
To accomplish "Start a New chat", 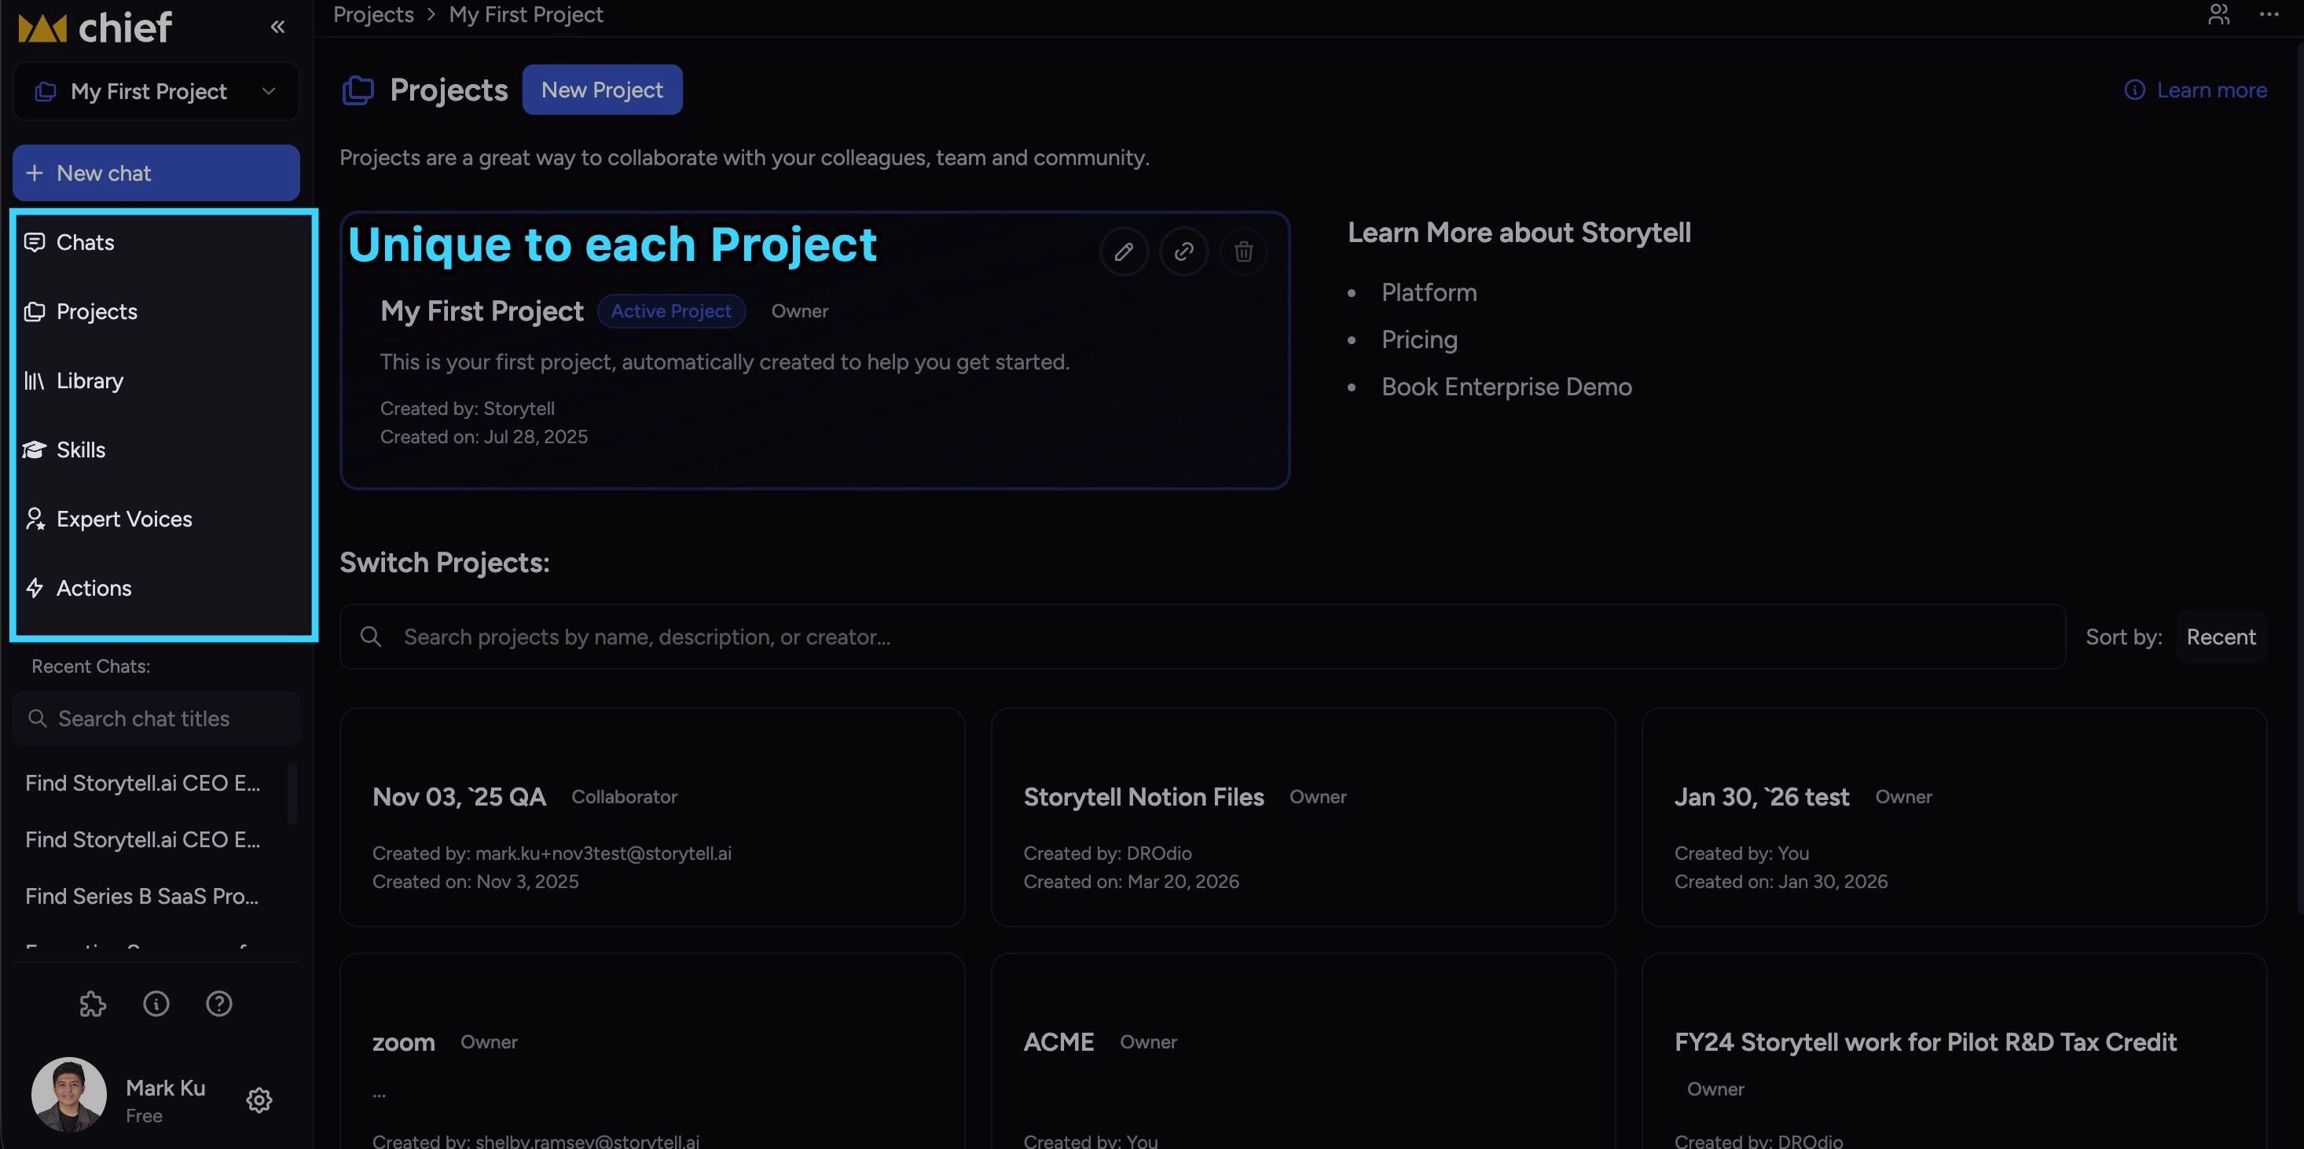I will 156,173.
